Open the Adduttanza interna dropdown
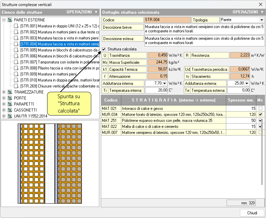Image resolution: width=266 pixels, height=218 pixels. [165, 83]
